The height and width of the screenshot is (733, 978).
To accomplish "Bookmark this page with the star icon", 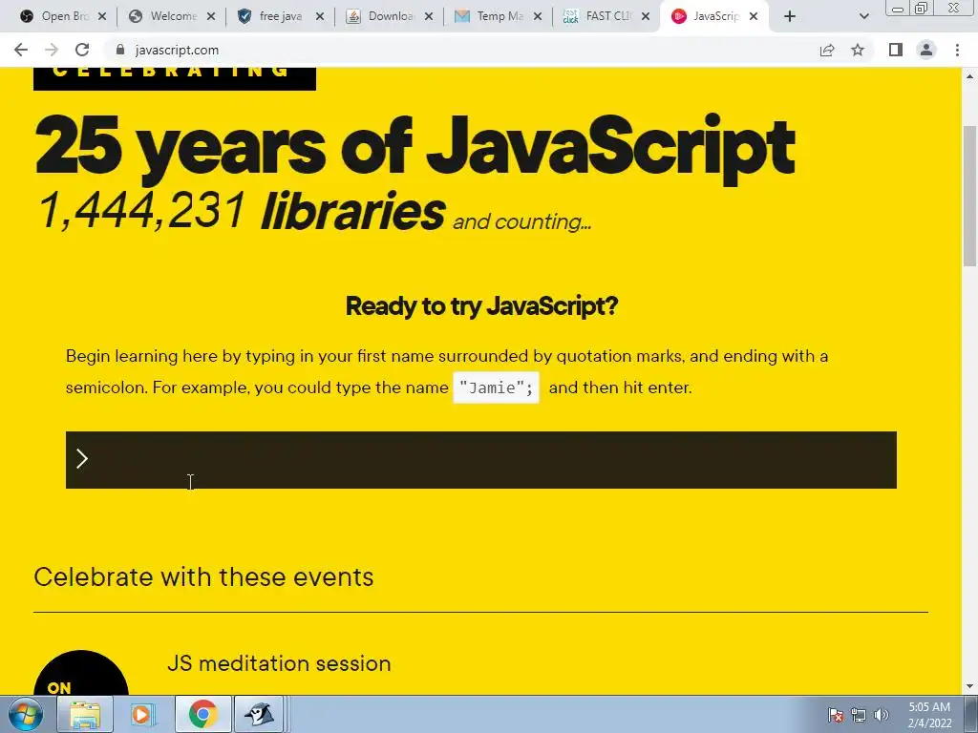I will click(x=858, y=50).
